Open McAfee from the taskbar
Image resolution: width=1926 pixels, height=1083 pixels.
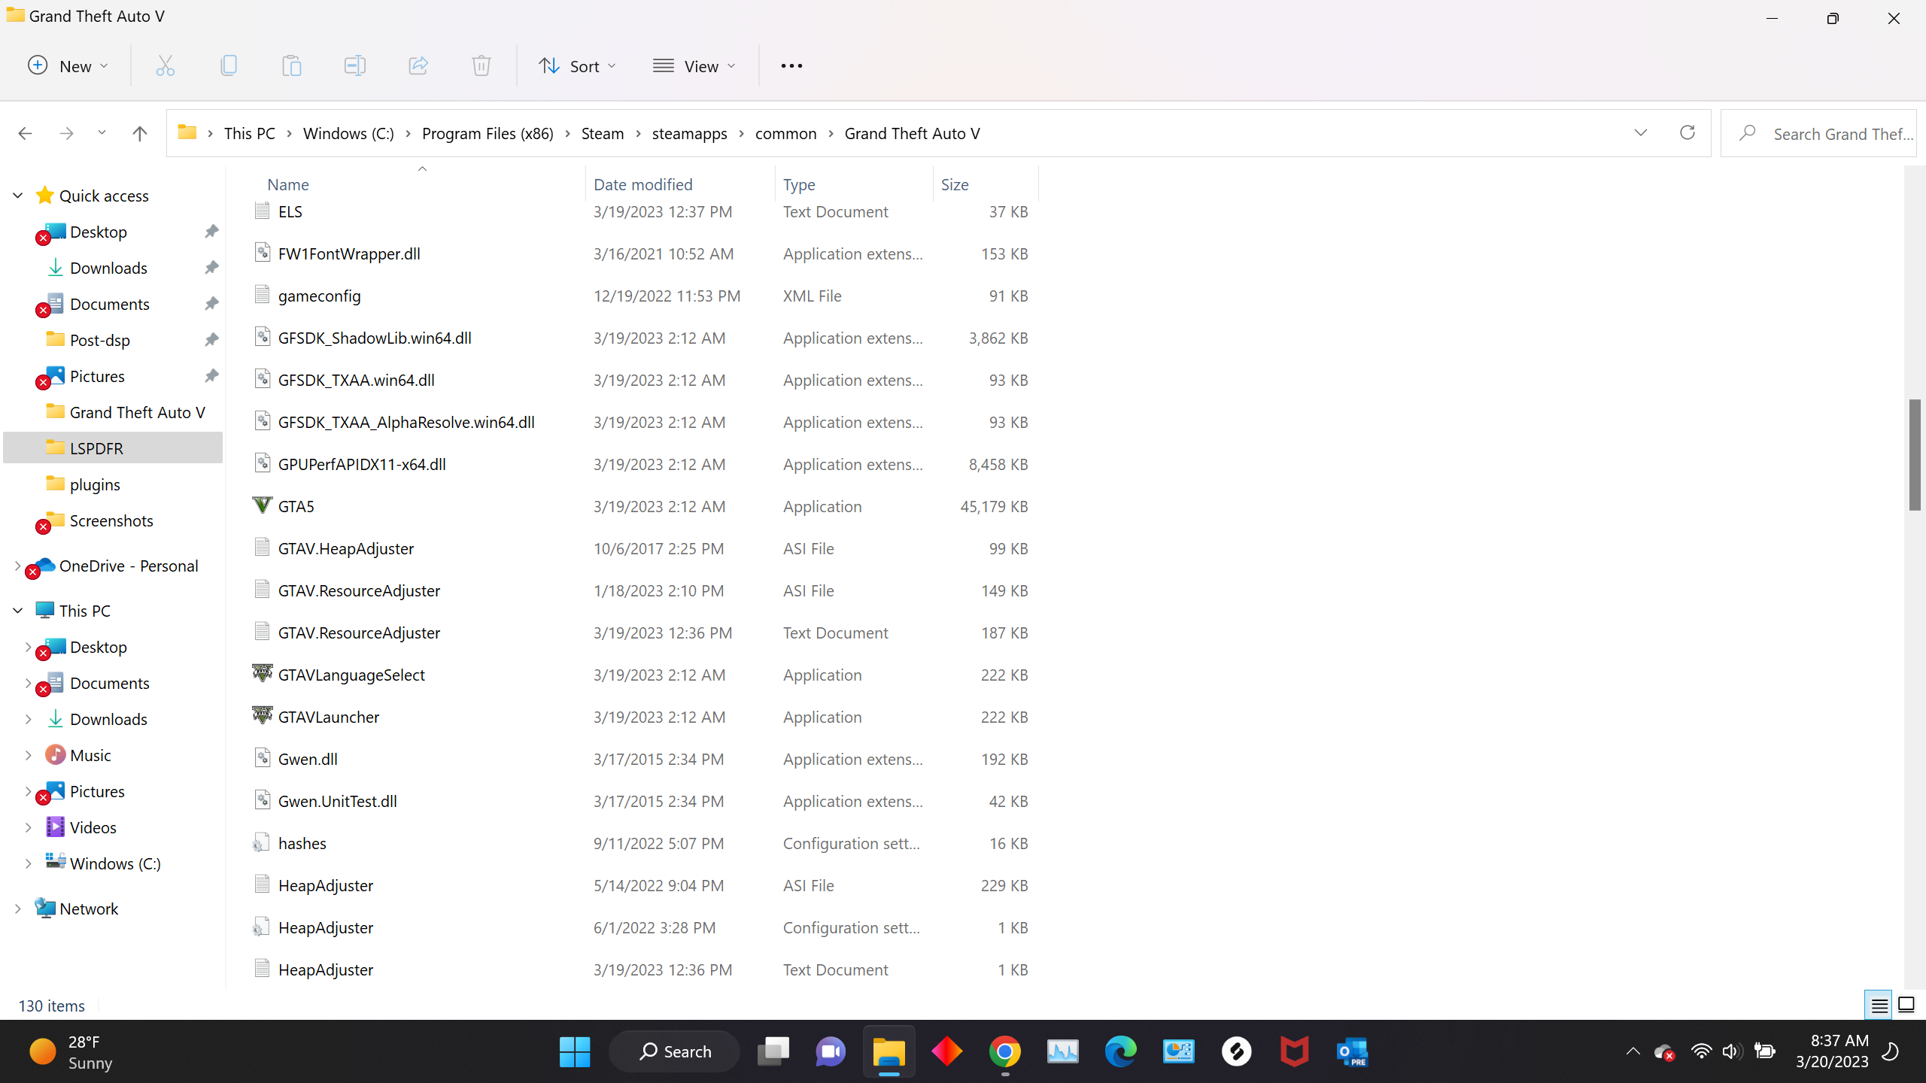(1294, 1051)
